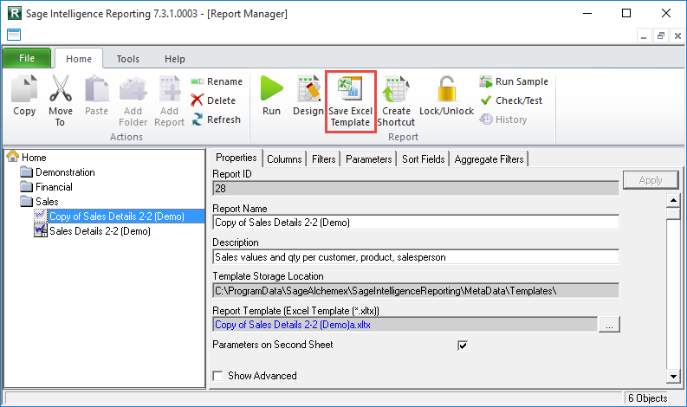The image size is (687, 407).
Task: Open report History
Action: coord(503,120)
